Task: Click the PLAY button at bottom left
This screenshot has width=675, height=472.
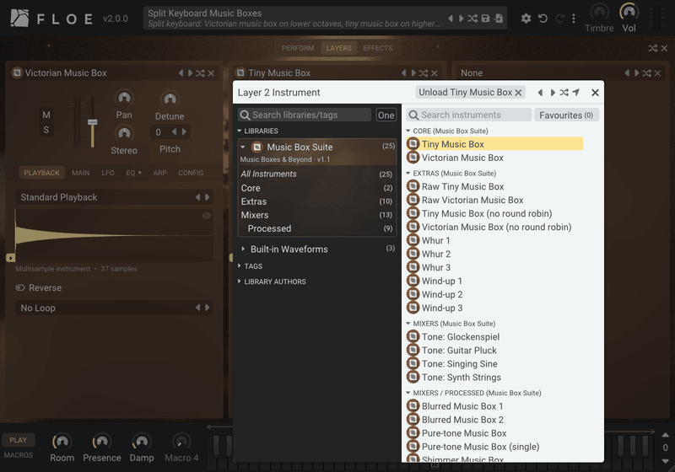Action: 18,440
